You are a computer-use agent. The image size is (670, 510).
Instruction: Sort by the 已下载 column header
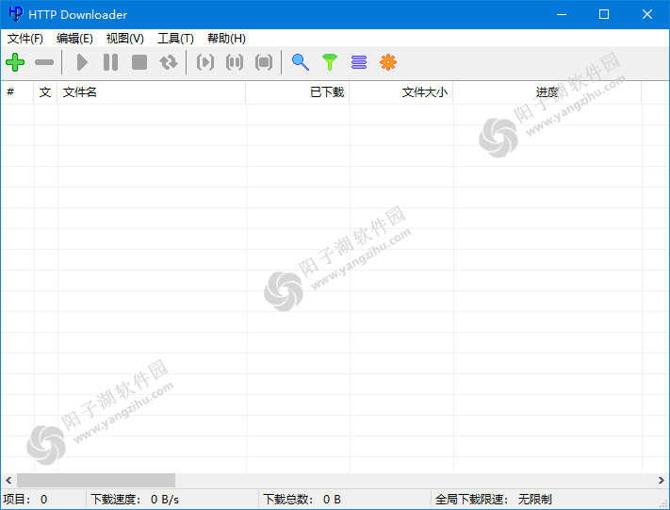click(298, 92)
